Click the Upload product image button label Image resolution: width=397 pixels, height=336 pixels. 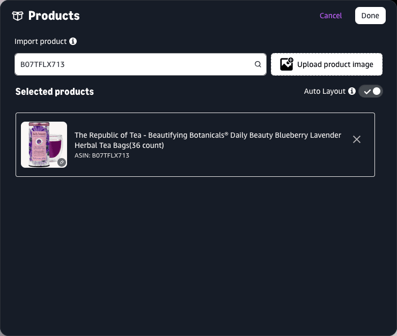click(x=335, y=64)
